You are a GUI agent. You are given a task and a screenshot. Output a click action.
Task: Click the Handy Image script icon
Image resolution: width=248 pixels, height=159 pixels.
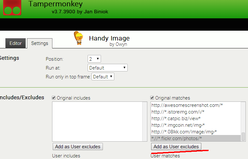[79, 38]
